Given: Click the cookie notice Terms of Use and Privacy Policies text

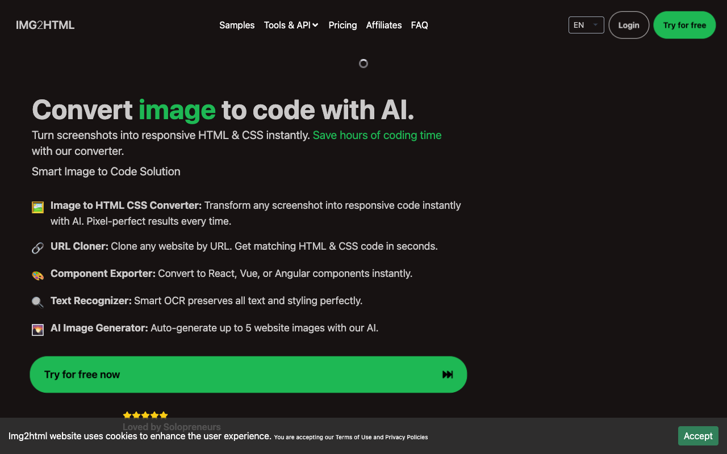Looking at the screenshot, I should 351,437.
